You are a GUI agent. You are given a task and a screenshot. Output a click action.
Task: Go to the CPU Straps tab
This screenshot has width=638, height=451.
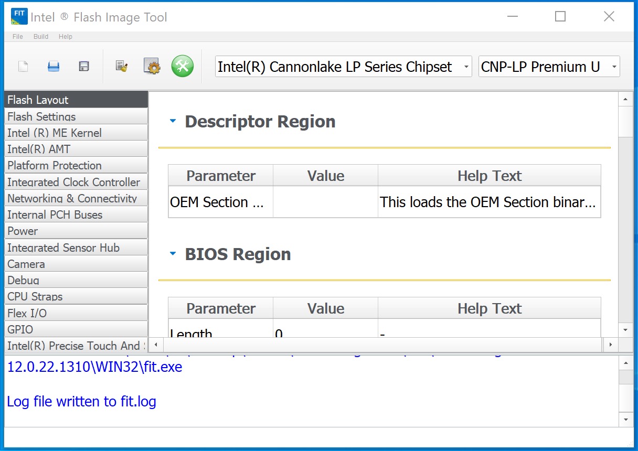[x=76, y=296]
